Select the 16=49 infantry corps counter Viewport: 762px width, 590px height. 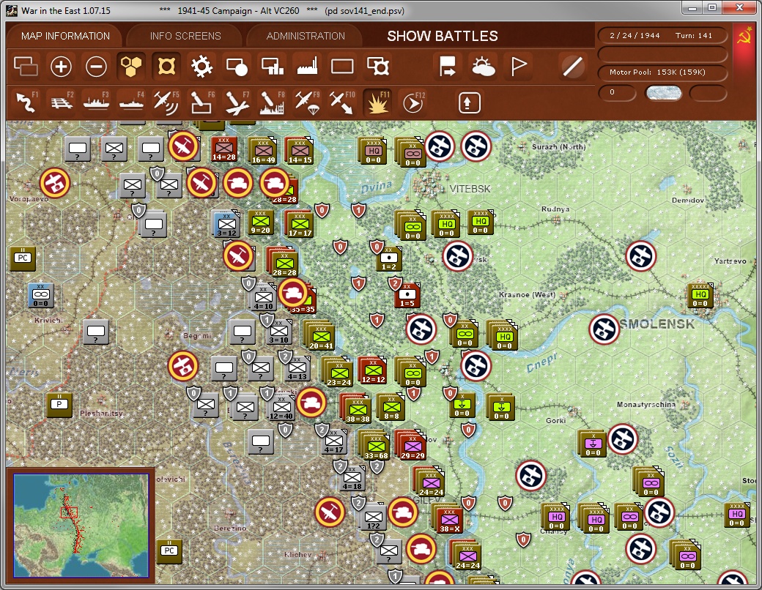[x=263, y=151]
